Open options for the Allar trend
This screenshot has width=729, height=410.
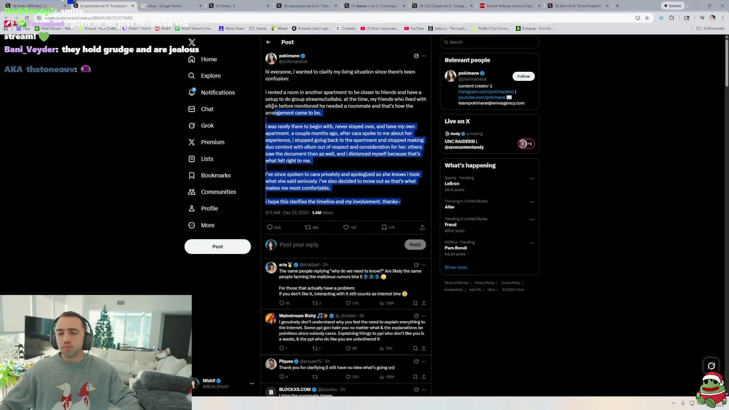[x=532, y=202]
